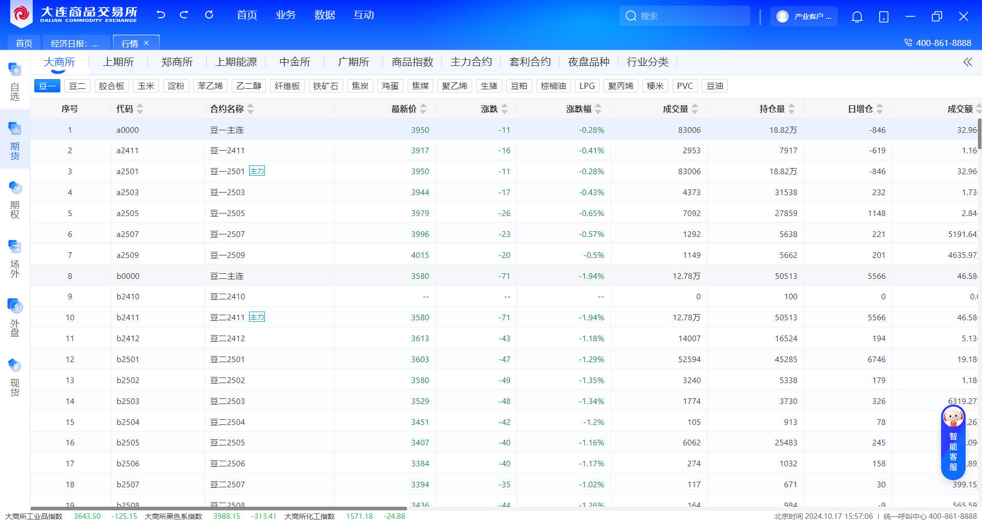982x521 pixels.
Task: Open the 数据 top menu
Action: [324, 15]
